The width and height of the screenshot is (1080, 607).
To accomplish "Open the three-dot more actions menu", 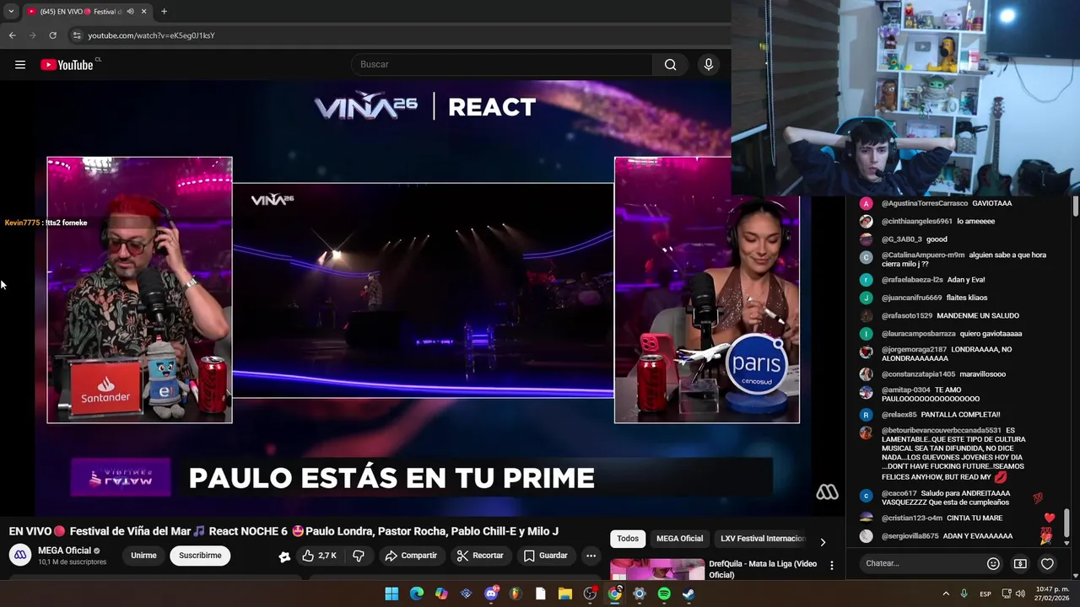I will [x=591, y=556].
